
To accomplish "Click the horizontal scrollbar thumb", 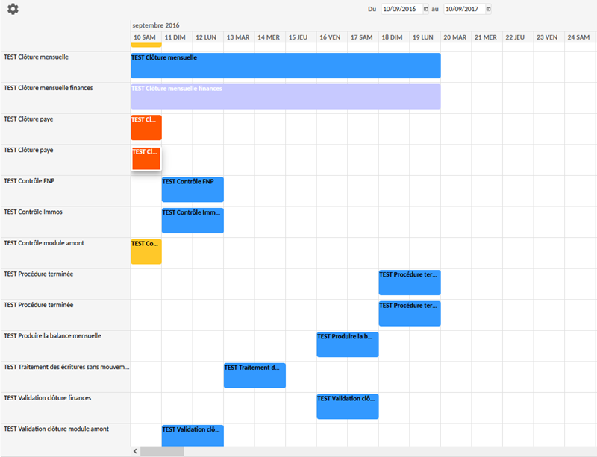I will point(162,451).
